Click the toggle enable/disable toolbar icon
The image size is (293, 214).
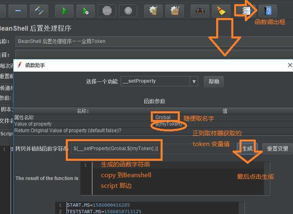click(x=39, y=11)
